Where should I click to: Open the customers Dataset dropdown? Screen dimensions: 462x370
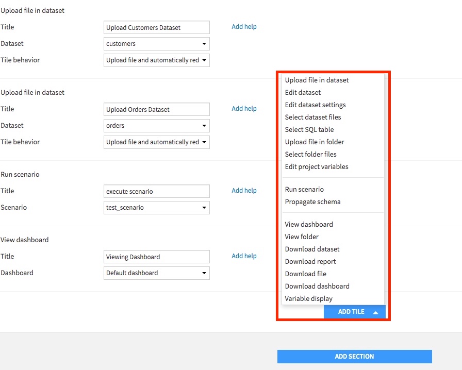point(156,44)
